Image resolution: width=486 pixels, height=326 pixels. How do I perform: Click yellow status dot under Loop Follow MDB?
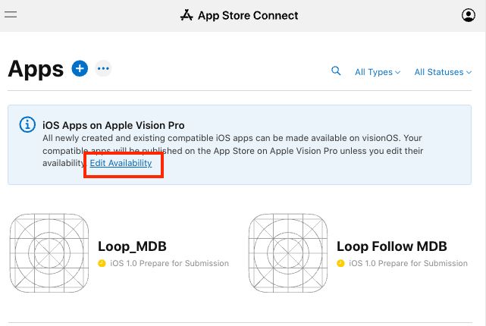pos(341,264)
